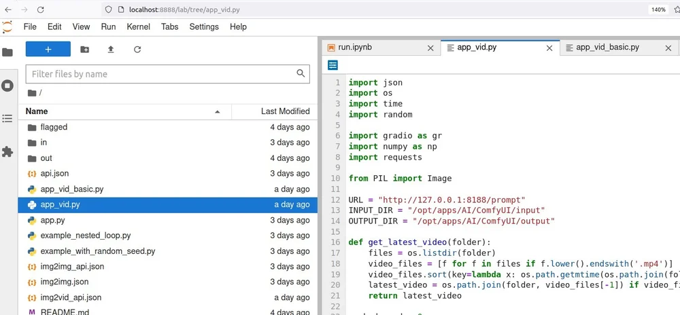The width and height of the screenshot is (680, 315).
Task: Click the Python icon of app.py
Action: coord(32,220)
